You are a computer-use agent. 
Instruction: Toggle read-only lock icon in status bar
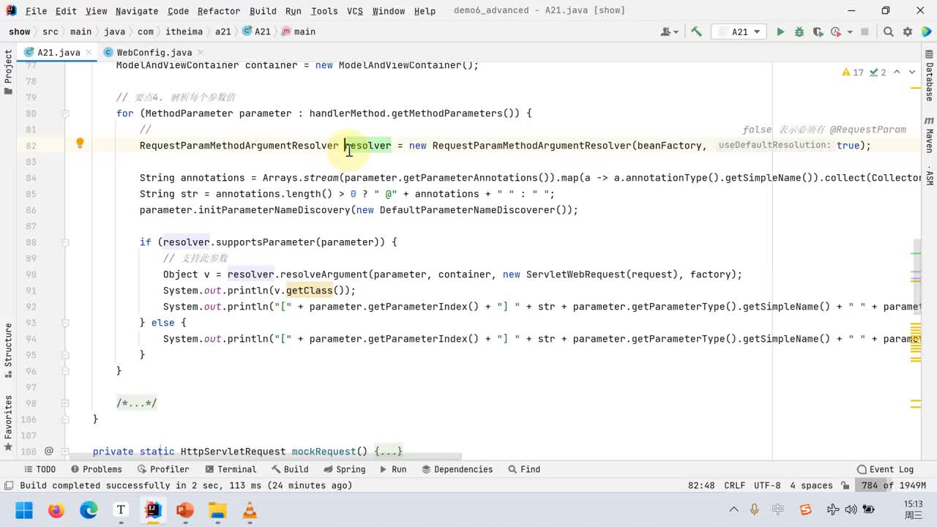(x=845, y=485)
